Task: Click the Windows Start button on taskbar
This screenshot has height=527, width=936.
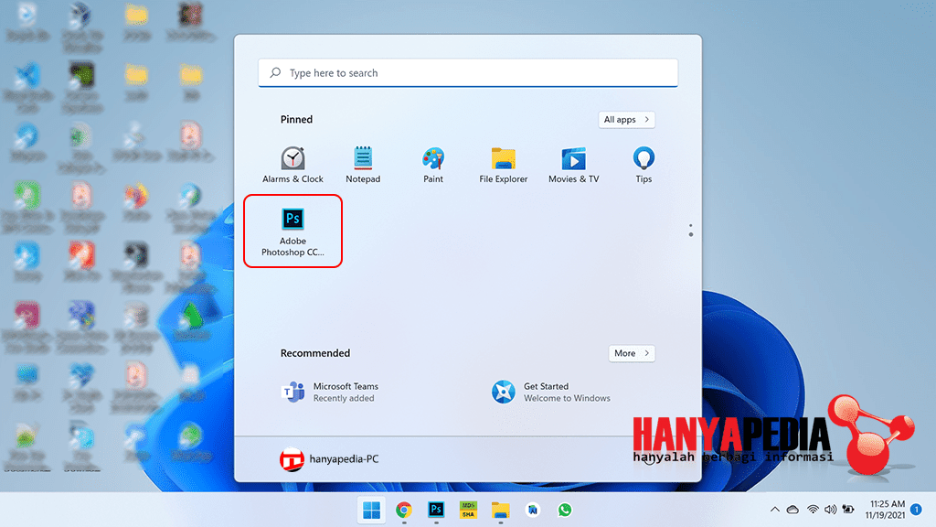Action: tap(371, 511)
